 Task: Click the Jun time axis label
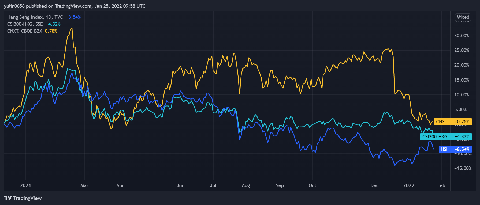(181, 185)
